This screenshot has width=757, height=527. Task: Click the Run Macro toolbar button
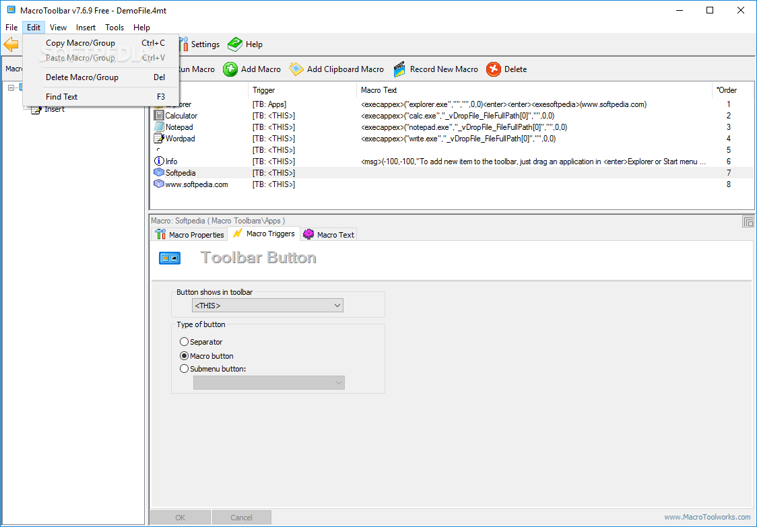pos(195,69)
